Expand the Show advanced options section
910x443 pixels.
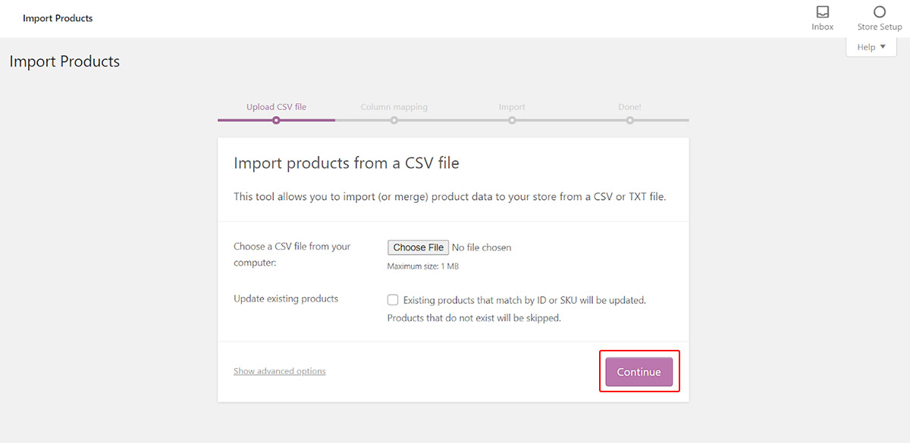coord(279,371)
